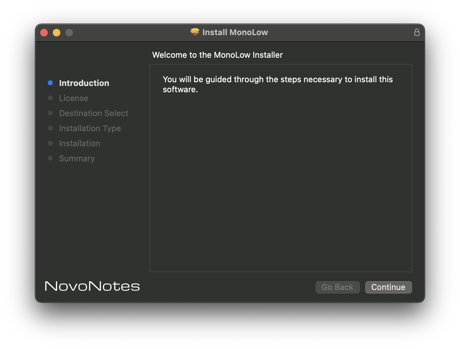460x349 pixels.
Task: Select the License step in the sidebar
Action: click(x=73, y=98)
